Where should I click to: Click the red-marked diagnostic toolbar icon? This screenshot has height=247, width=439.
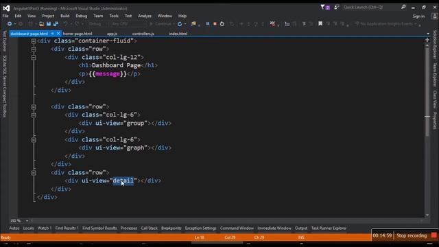coord(272,24)
